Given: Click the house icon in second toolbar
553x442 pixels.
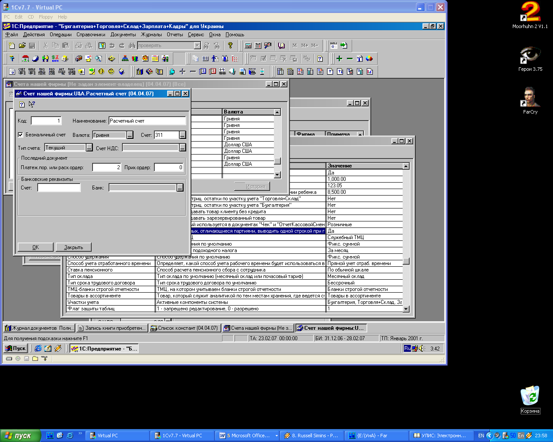Looking at the screenshot, I should pyautogui.click(x=25, y=58).
